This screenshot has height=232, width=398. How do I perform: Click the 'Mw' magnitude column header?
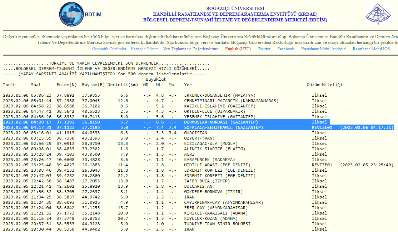coord(171,85)
